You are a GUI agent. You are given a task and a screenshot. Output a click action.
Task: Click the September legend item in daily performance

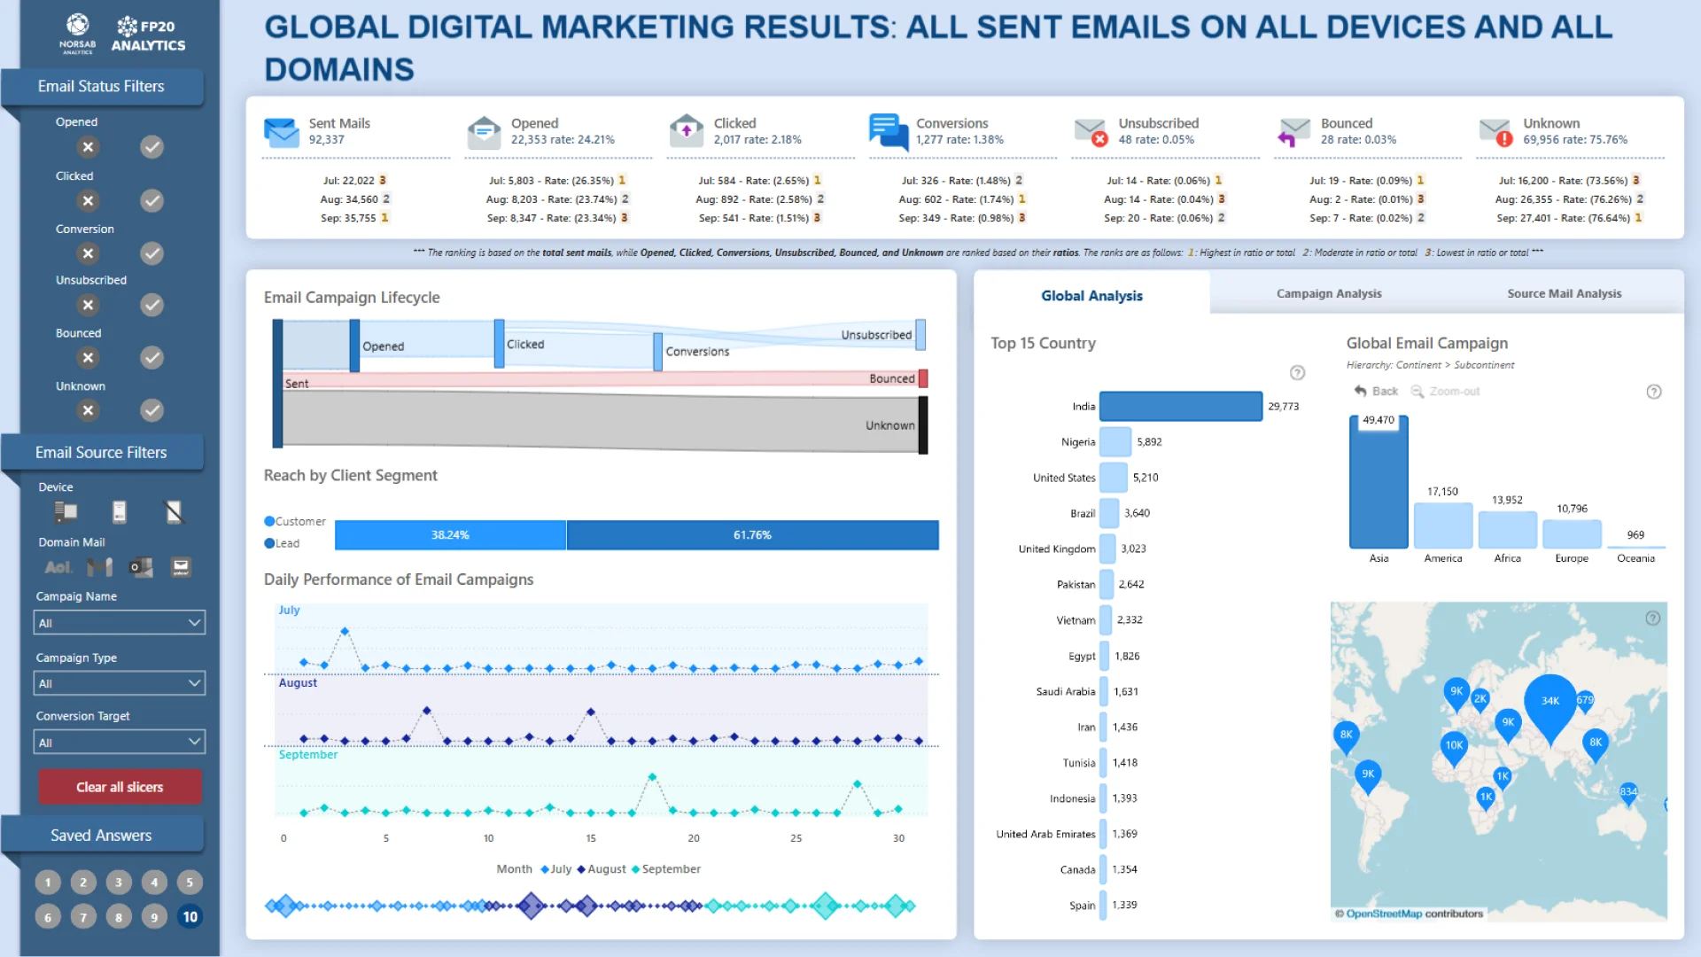(665, 869)
